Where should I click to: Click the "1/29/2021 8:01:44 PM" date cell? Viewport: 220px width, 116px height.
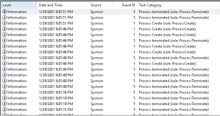click(56, 69)
